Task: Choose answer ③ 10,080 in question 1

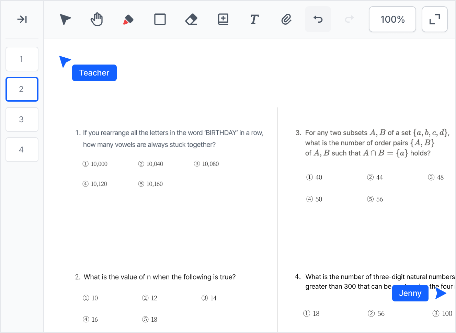Action: [206, 164]
